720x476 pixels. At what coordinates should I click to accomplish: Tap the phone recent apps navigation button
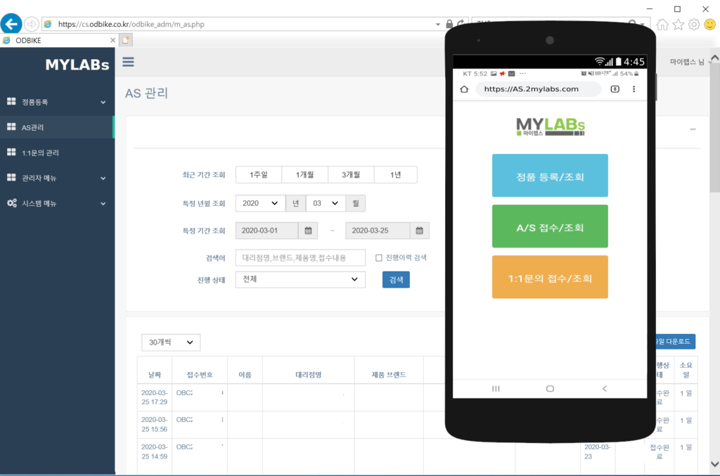pyautogui.click(x=496, y=389)
